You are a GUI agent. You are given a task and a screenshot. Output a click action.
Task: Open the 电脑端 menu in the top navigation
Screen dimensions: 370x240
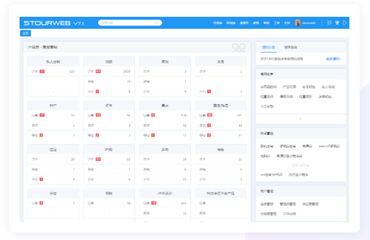click(218, 23)
